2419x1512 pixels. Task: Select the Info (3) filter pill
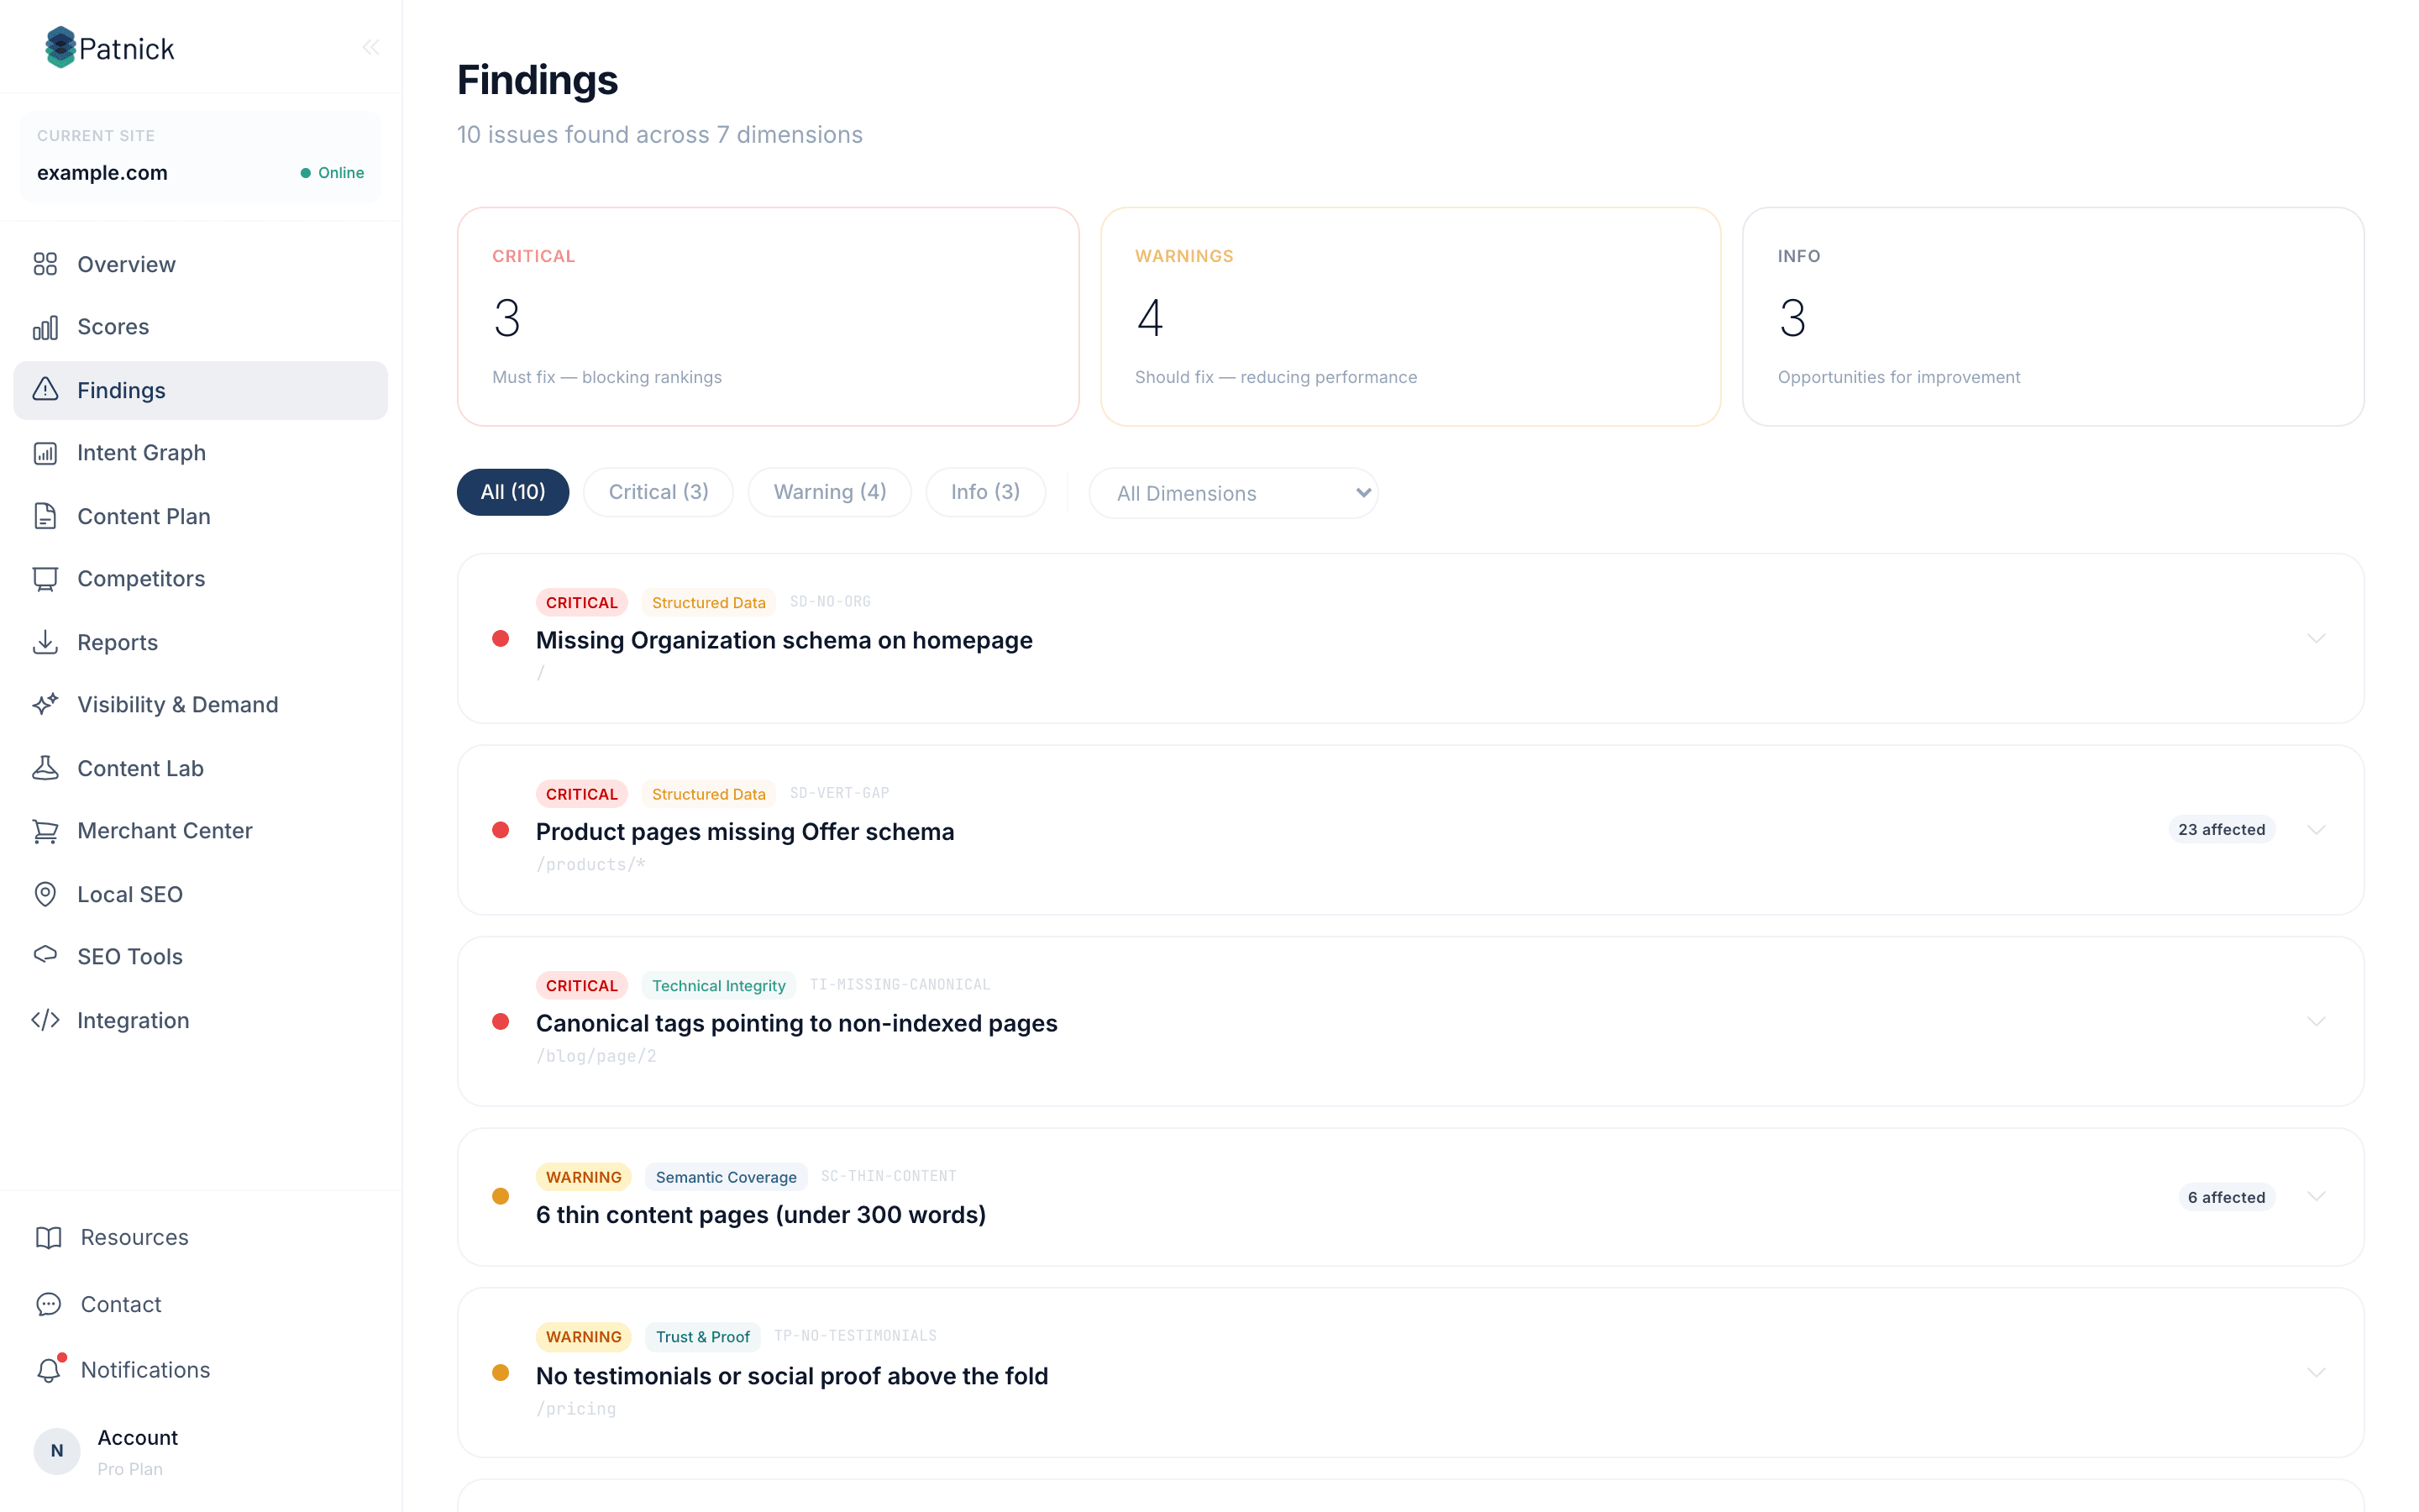pos(985,492)
